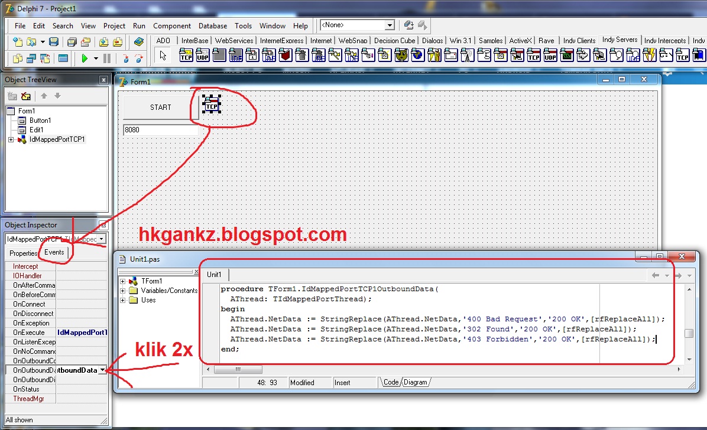This screenshot has width=707, height=430.
Task: Select the arrow pointer in component palette
Action: (163, 56)
